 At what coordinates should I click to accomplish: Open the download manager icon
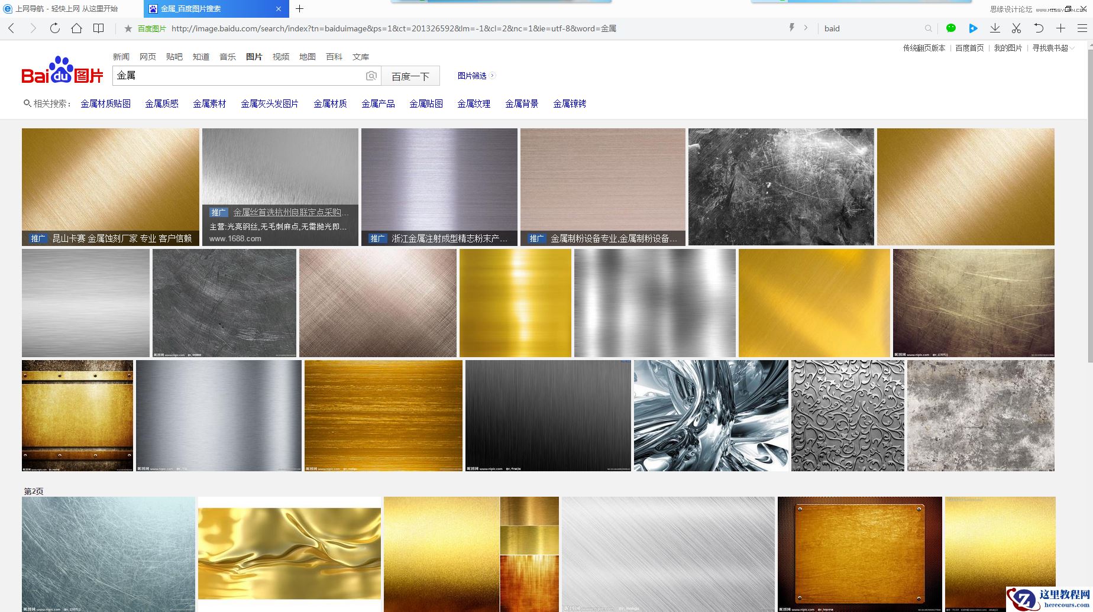pos(995,28)
